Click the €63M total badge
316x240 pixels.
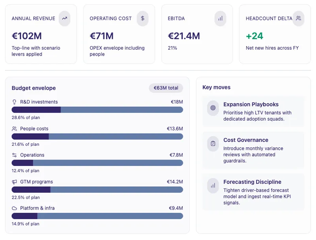coord(166,88)
